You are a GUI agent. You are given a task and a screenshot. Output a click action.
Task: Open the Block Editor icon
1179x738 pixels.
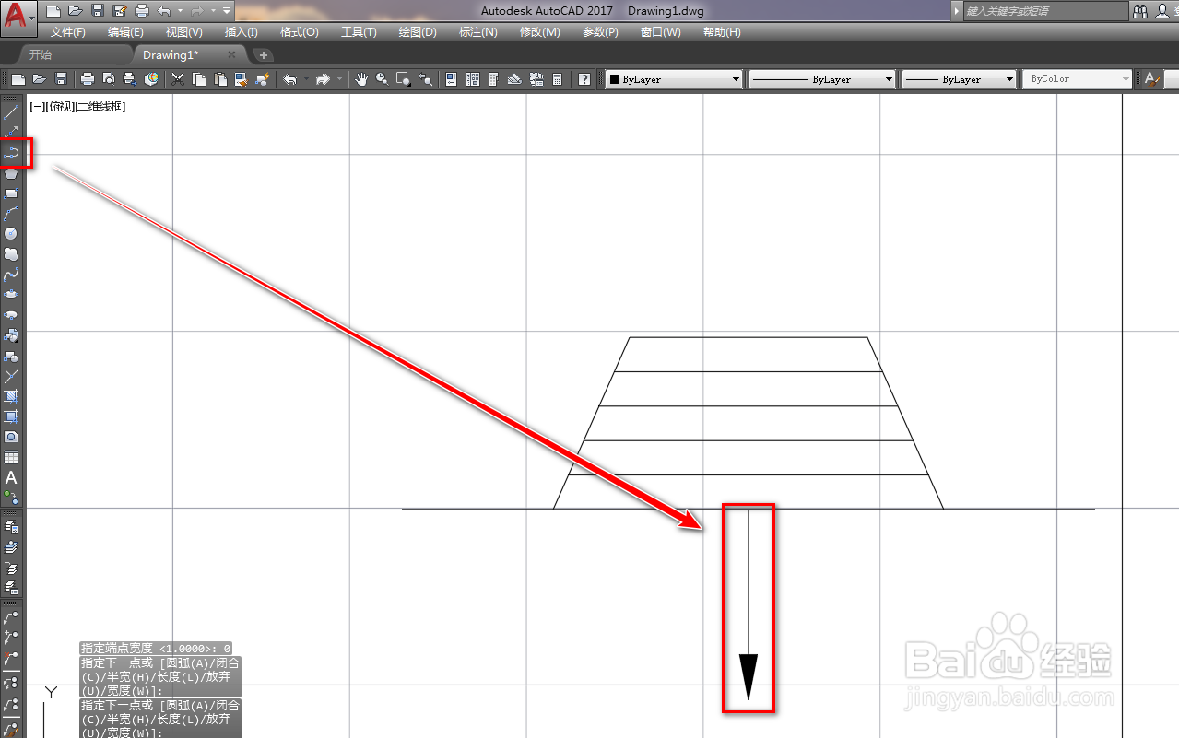click(x=263, y=79)
